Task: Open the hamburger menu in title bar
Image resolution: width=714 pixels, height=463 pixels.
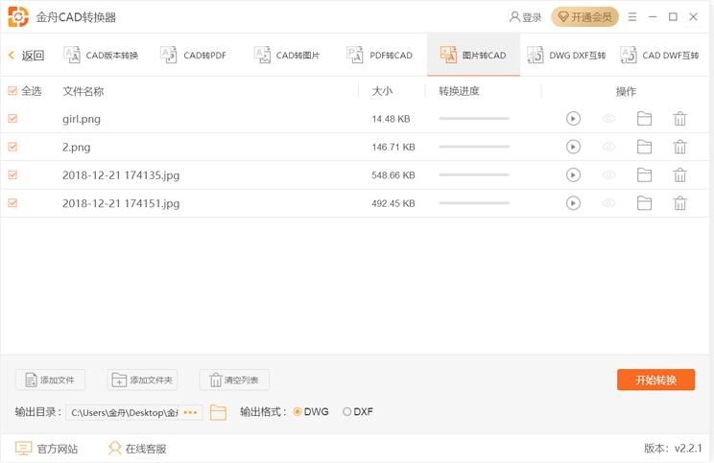Action: pyautogui.click(x=631, y=17)
